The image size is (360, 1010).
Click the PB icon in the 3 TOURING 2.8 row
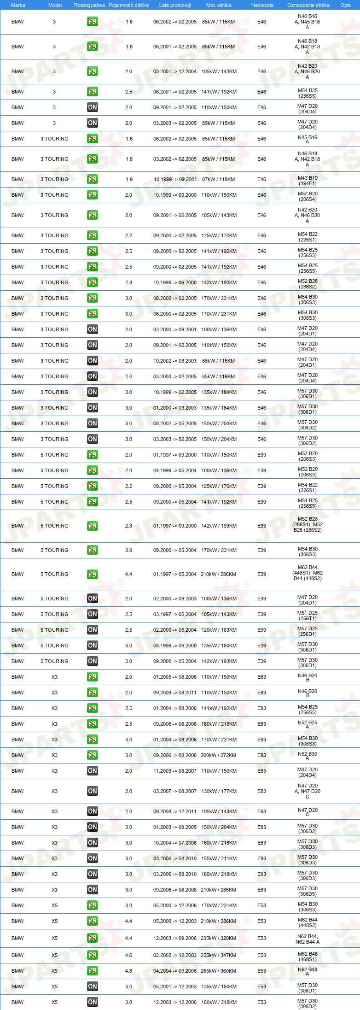point(92,282)
